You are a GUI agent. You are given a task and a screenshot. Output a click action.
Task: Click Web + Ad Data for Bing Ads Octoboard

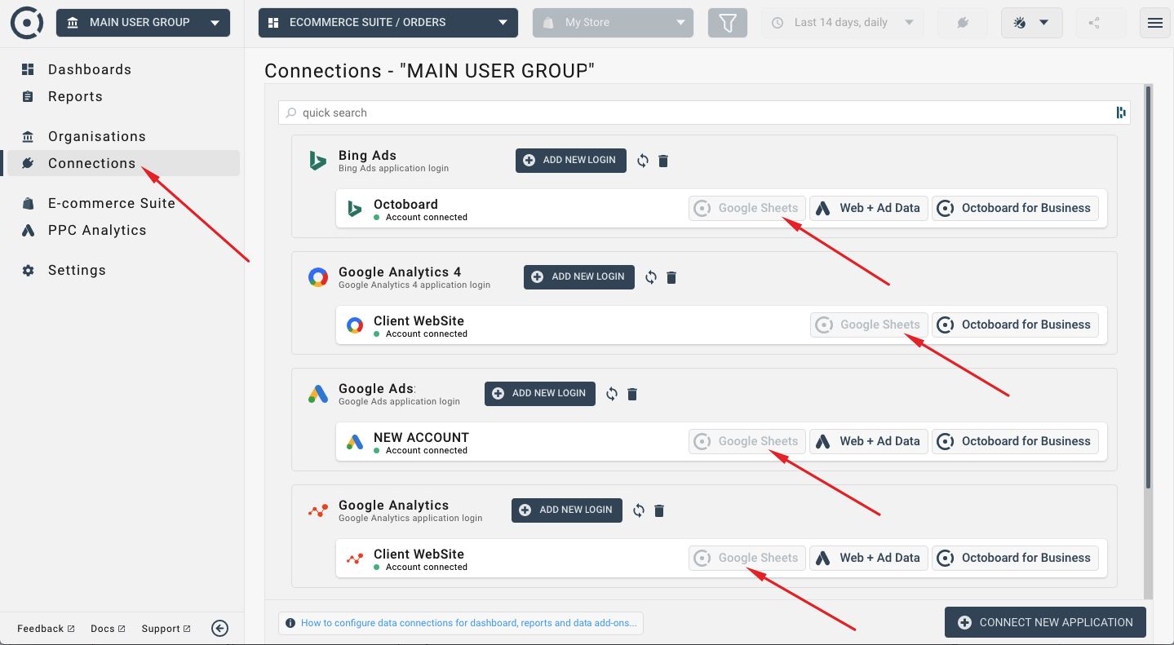tap(869, 208)
